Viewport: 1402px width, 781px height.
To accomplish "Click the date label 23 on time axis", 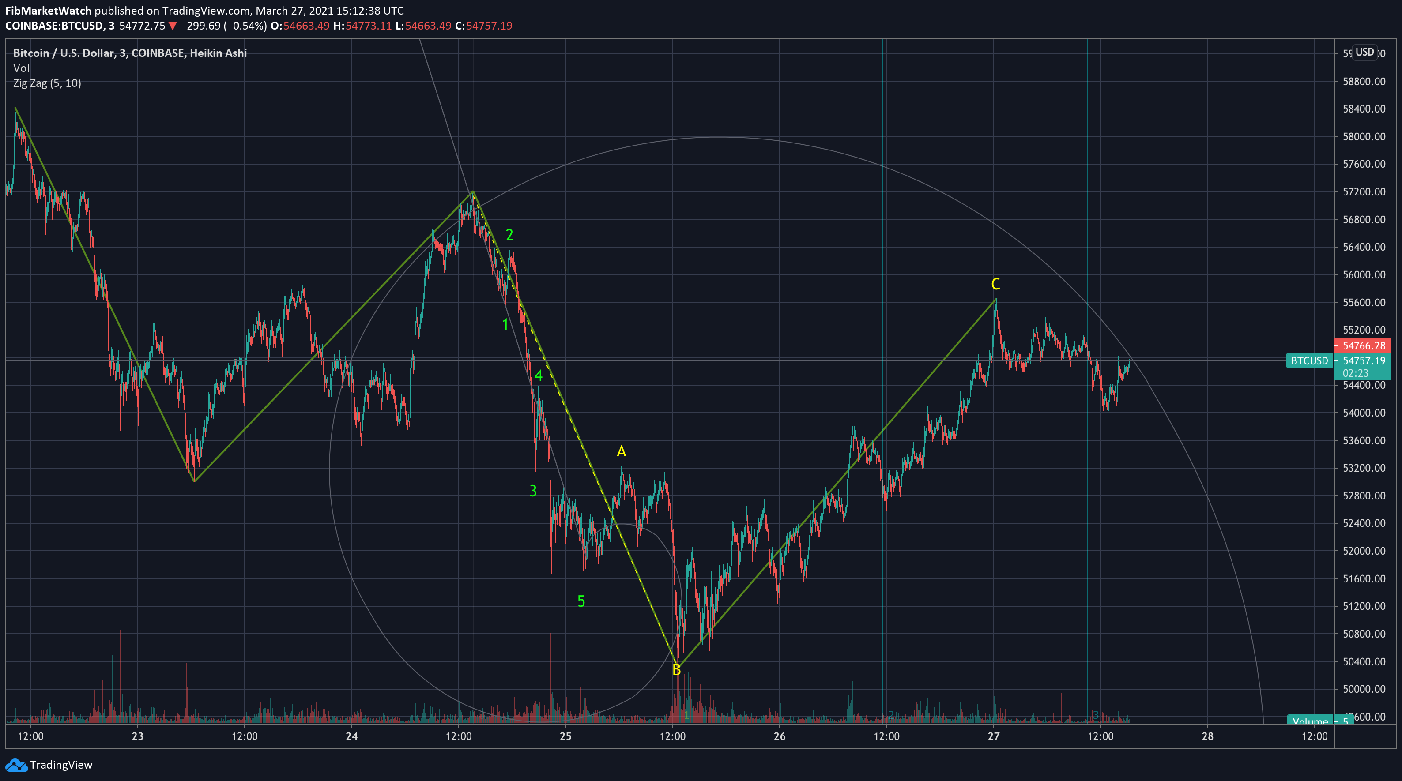I will [138, 736].
